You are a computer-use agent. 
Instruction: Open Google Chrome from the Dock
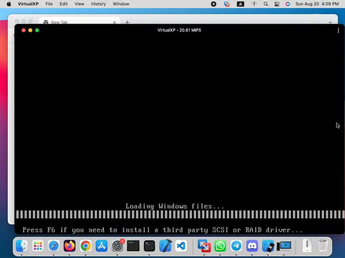point(86,246)
